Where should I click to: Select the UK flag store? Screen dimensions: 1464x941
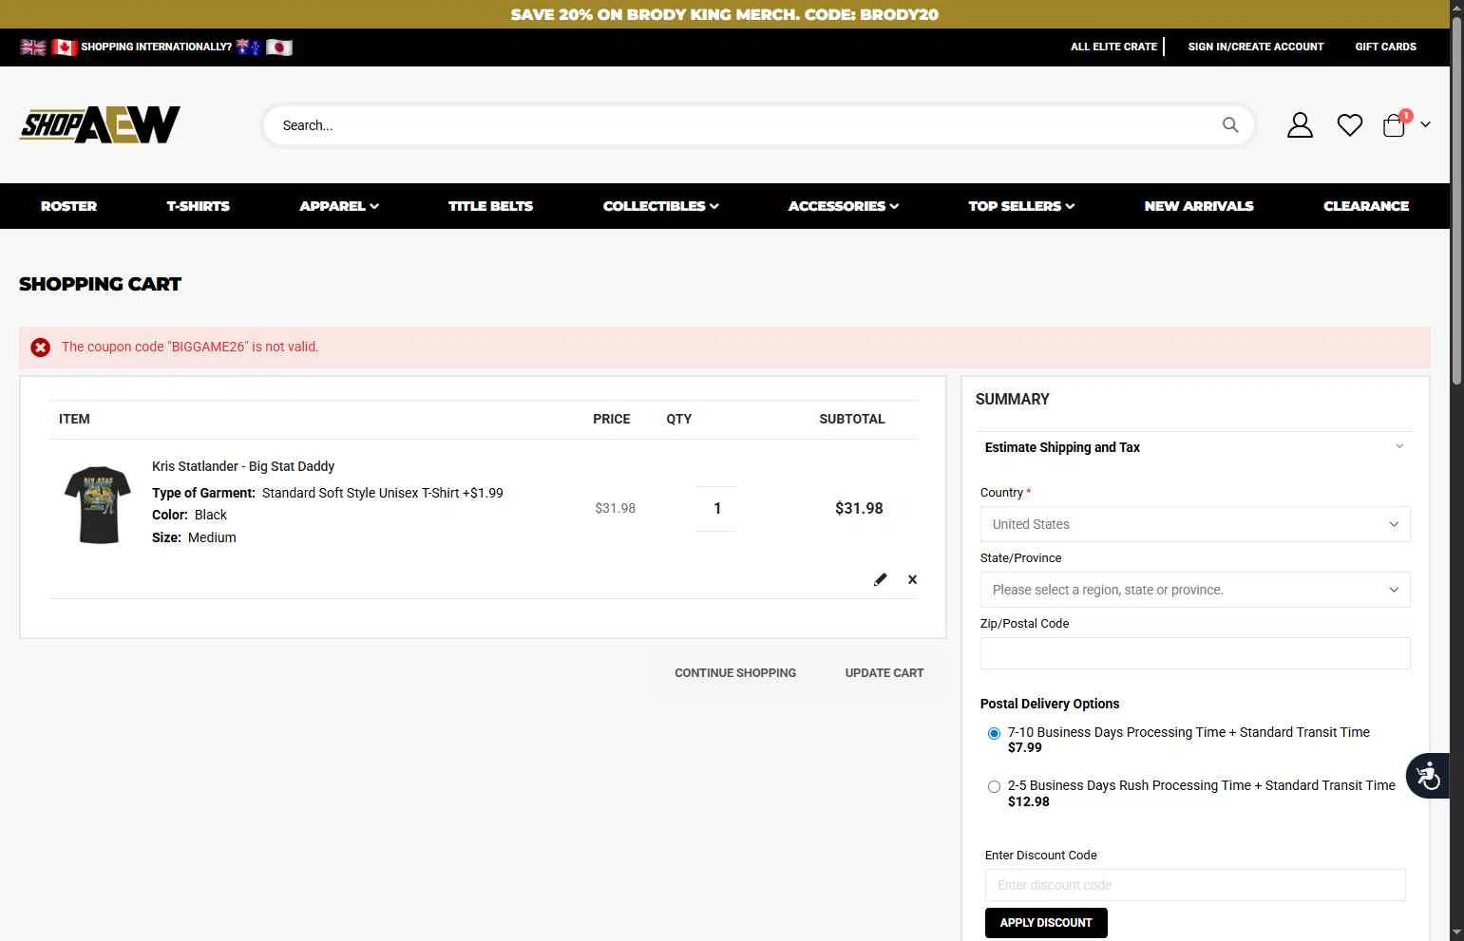[x=33, y=47]
